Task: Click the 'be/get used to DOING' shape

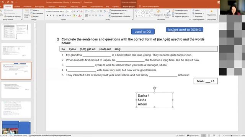Action: [x=185, y=30]
